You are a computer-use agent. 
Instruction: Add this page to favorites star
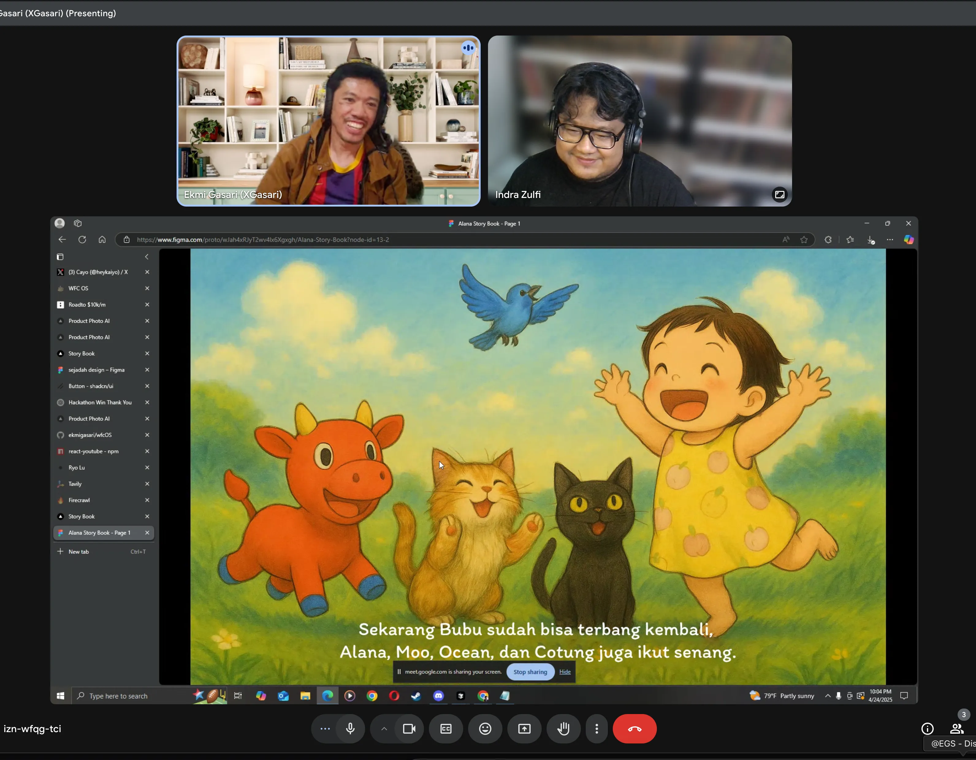pyautogui.click(x=804, y=239)
